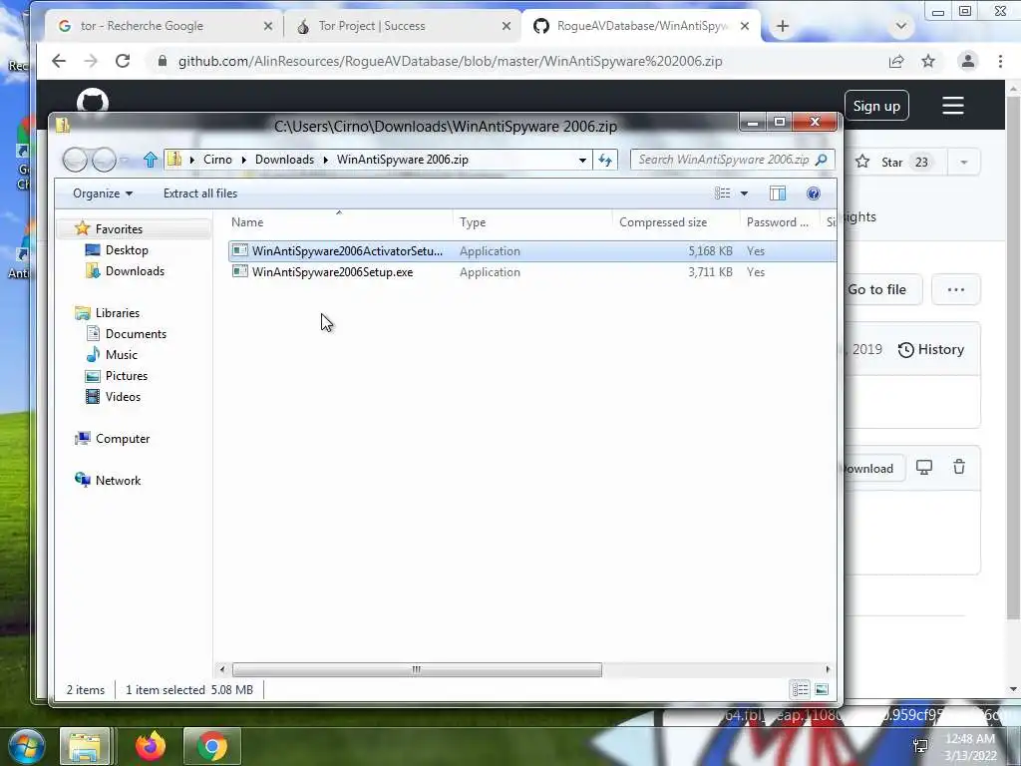Open GitHub hamburger menu
1021x766 pixels.
coord(952,106)
